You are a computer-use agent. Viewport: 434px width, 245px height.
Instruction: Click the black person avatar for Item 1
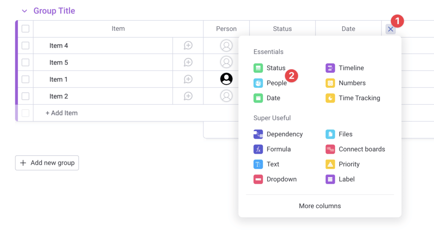[x=226, y=79]
